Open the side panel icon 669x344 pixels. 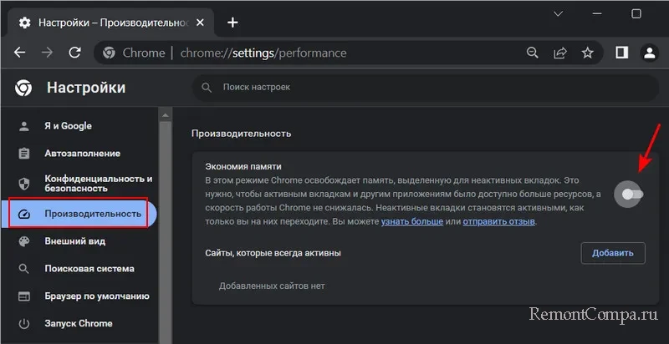pyautogui.click(x=621, y=53)
